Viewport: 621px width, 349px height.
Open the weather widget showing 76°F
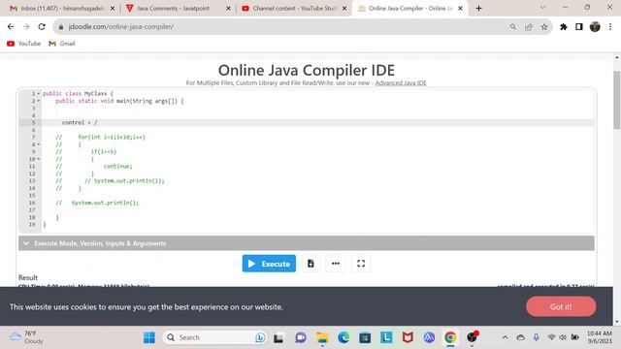point(26,337)
